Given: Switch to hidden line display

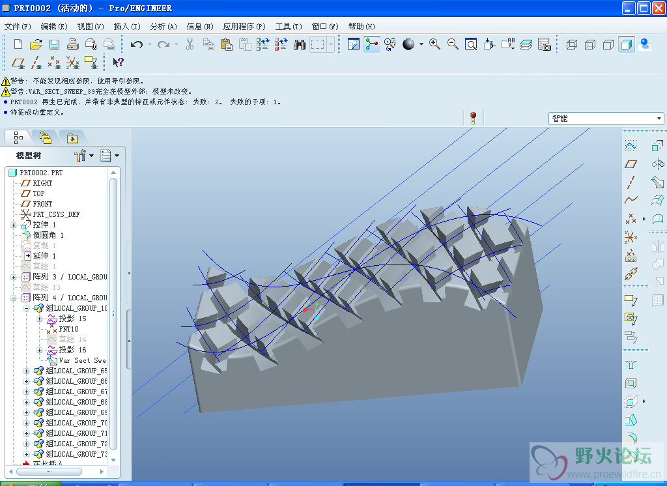Looking at the screenshot, I should [590, 44].
